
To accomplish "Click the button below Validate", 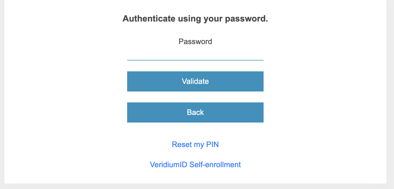I will (195, 112).
